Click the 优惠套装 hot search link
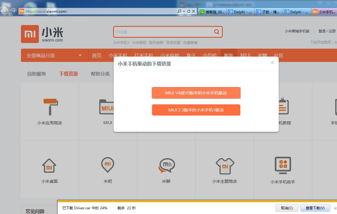Screen dimensions: 337x214 [190, 42]
